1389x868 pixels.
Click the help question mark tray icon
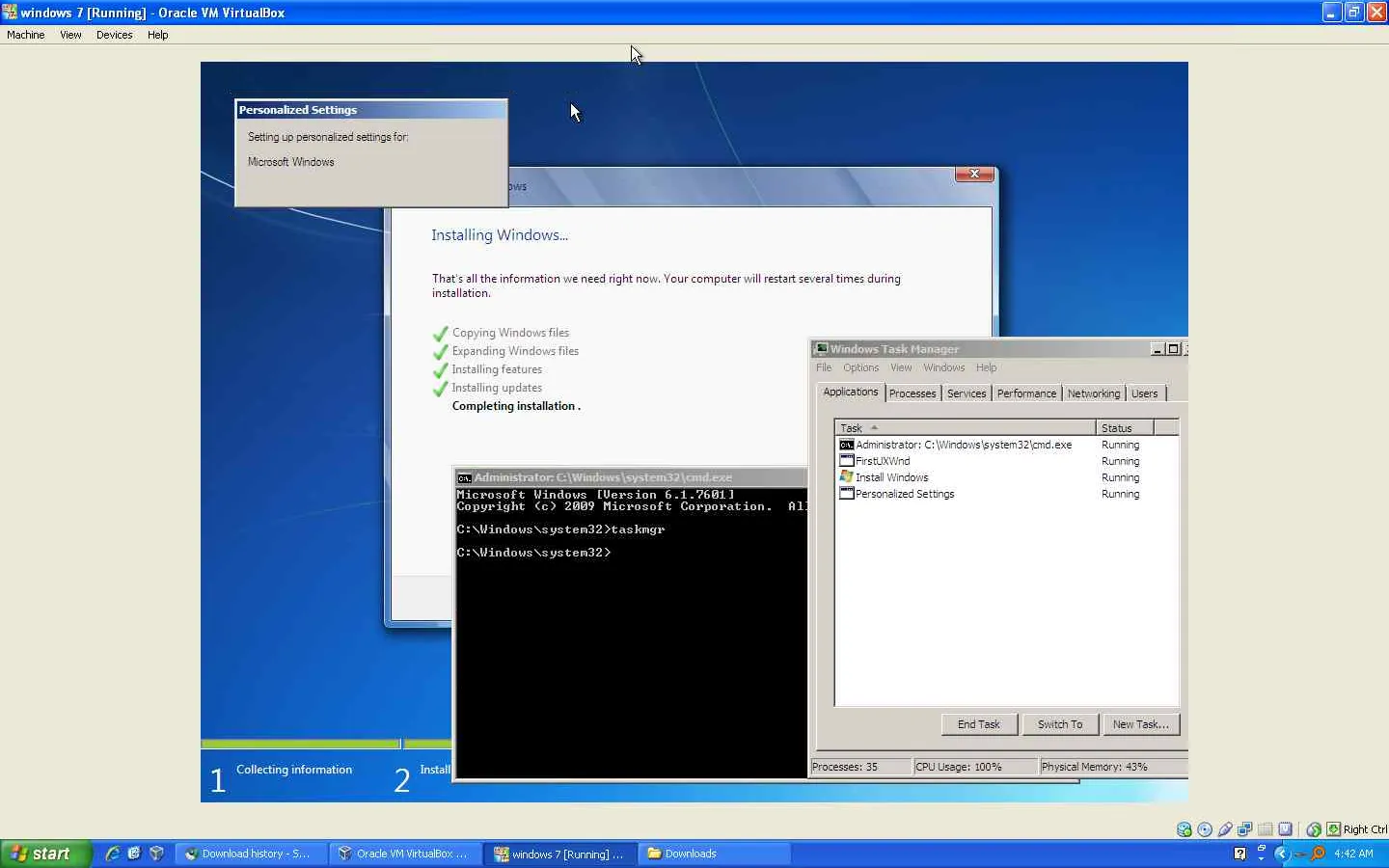click(1240, 854)
